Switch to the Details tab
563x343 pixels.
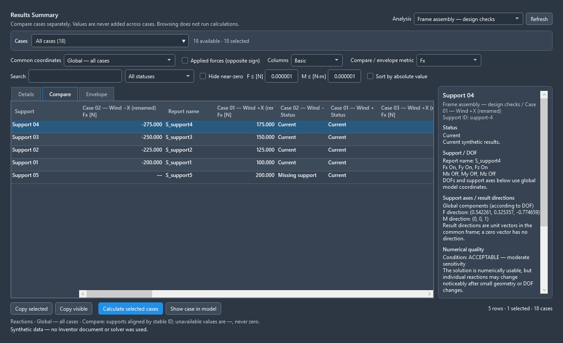tap(26, 94)
